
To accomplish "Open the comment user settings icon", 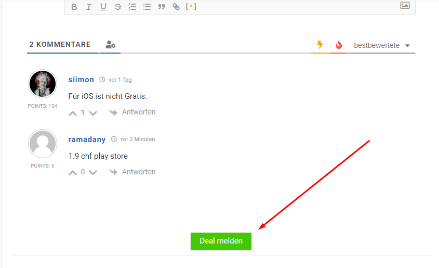I will point(110,45).
